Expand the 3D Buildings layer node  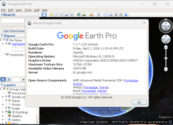coord(3,112)
